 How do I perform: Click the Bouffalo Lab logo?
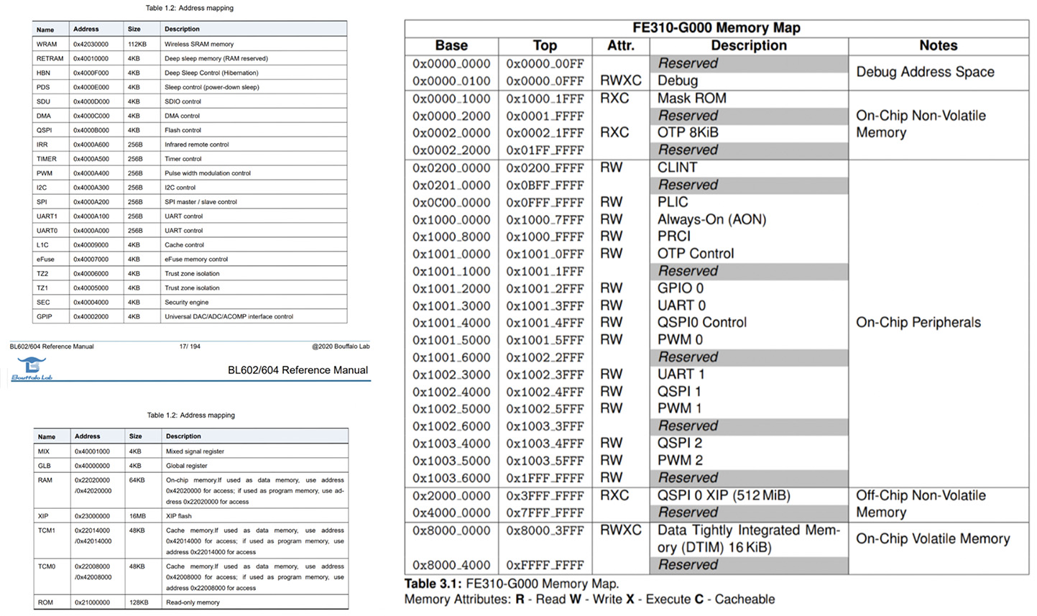[x=32, y=368]
